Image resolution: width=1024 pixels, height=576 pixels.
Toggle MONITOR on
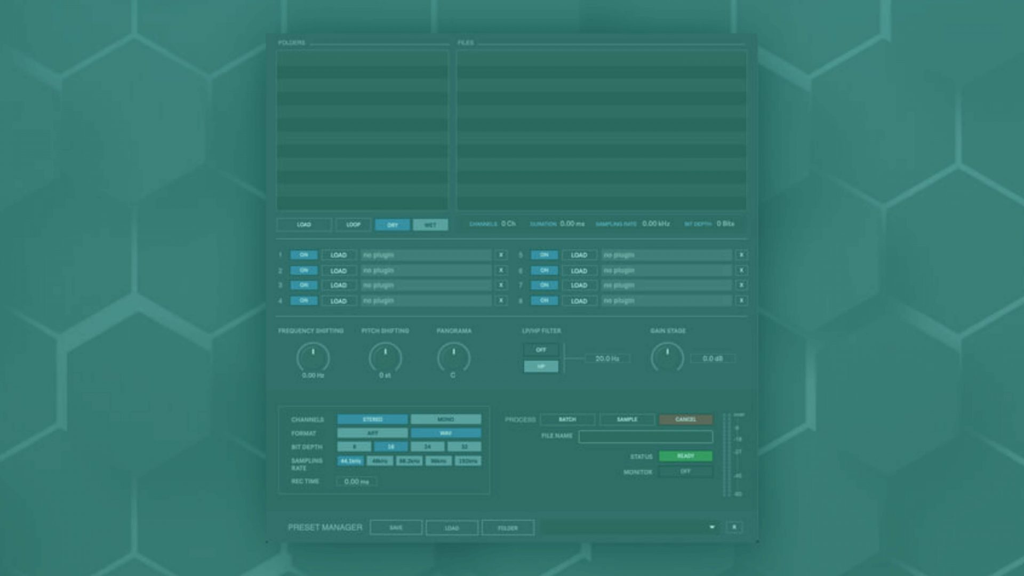click(x=685, y=471)
